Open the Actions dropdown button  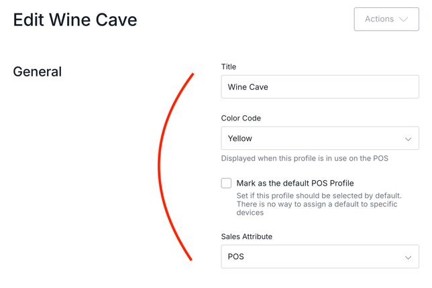(x=386, y=19)
